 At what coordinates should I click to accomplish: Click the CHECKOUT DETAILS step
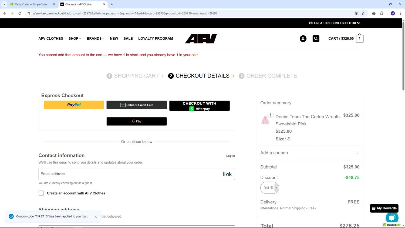click(199, 76)
